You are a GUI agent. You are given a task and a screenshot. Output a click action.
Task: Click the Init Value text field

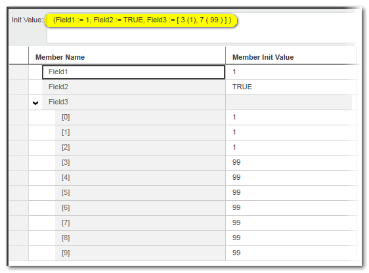pyautogui.click(x=202, y=28)
